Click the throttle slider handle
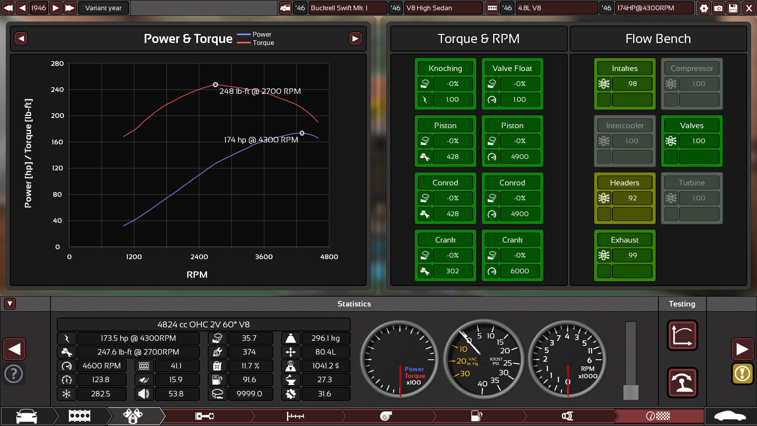The height and width of the screenshot is (426, 757). pos(630,392)
